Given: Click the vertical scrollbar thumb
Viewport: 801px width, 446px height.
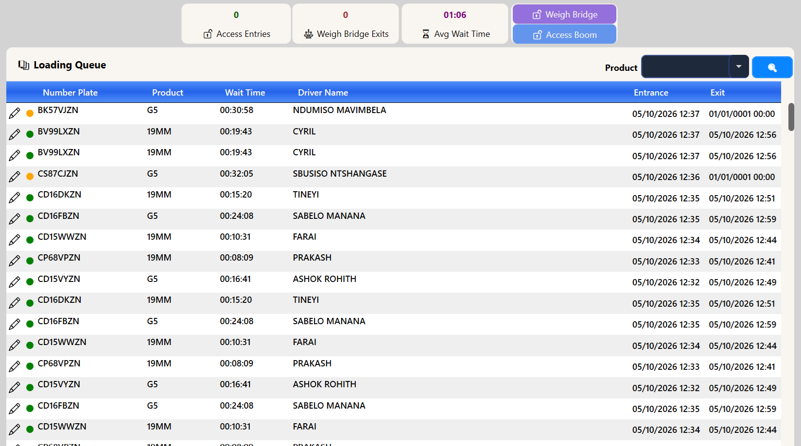Looking at the screenshot, I should coord(791,117).
